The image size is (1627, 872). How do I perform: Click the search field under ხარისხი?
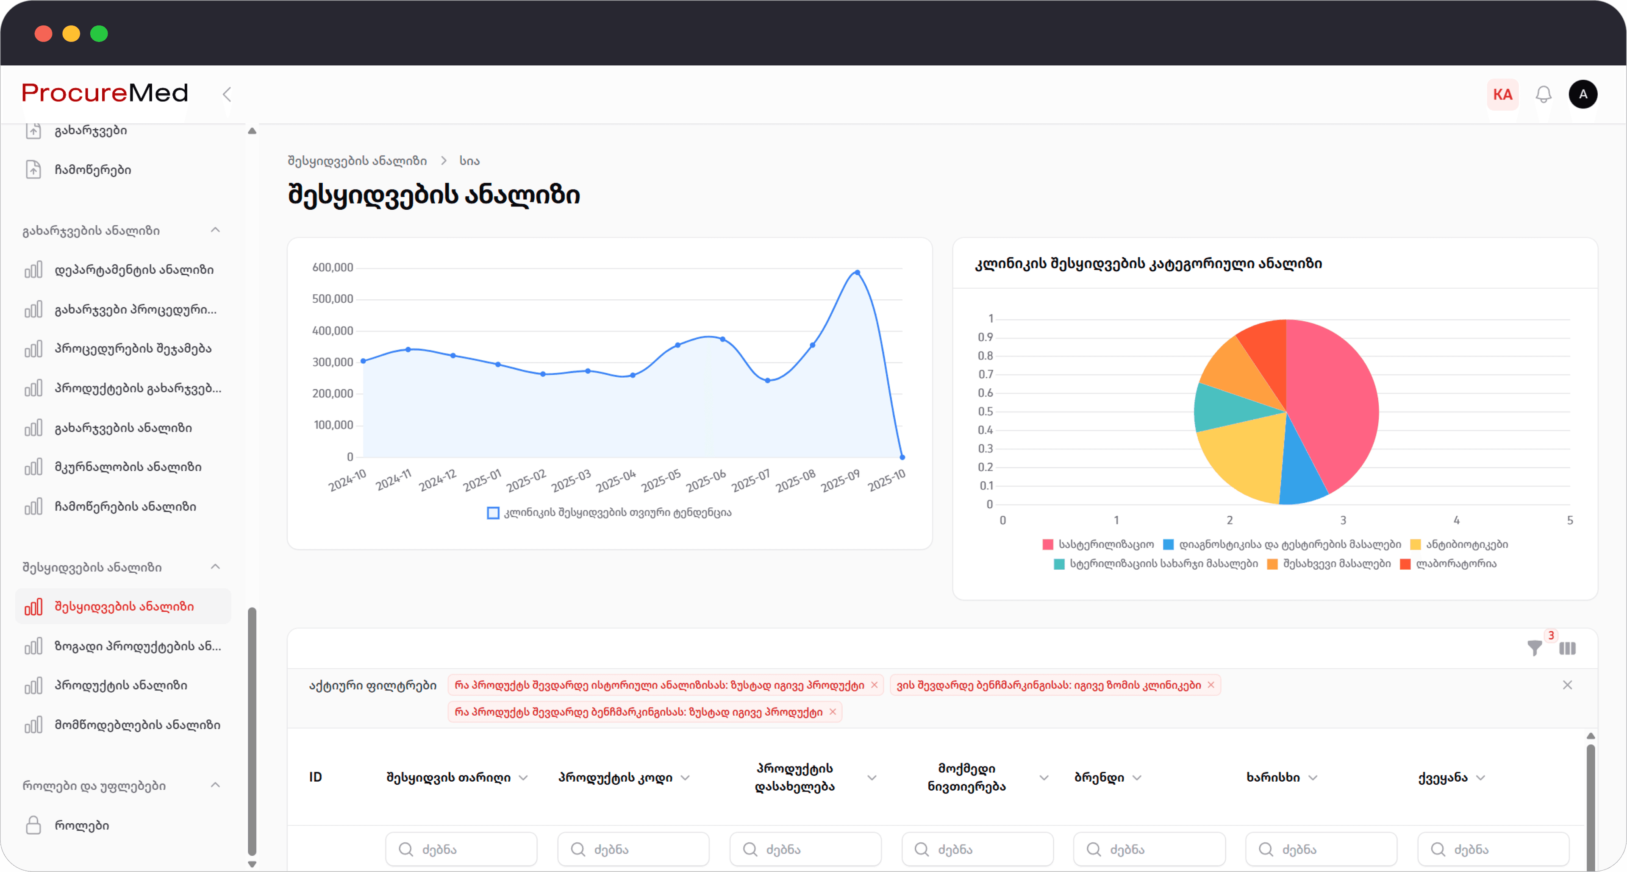pyautogui.click(x=1322, y=849)
